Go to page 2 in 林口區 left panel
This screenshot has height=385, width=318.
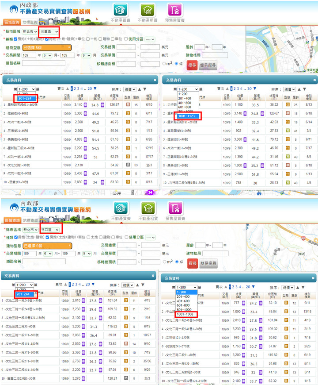click(73, 285)
